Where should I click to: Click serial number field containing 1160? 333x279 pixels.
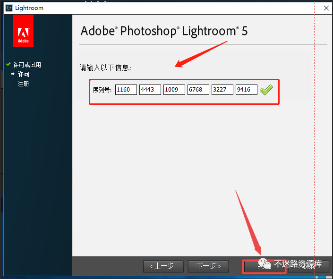tap(126, 90)
